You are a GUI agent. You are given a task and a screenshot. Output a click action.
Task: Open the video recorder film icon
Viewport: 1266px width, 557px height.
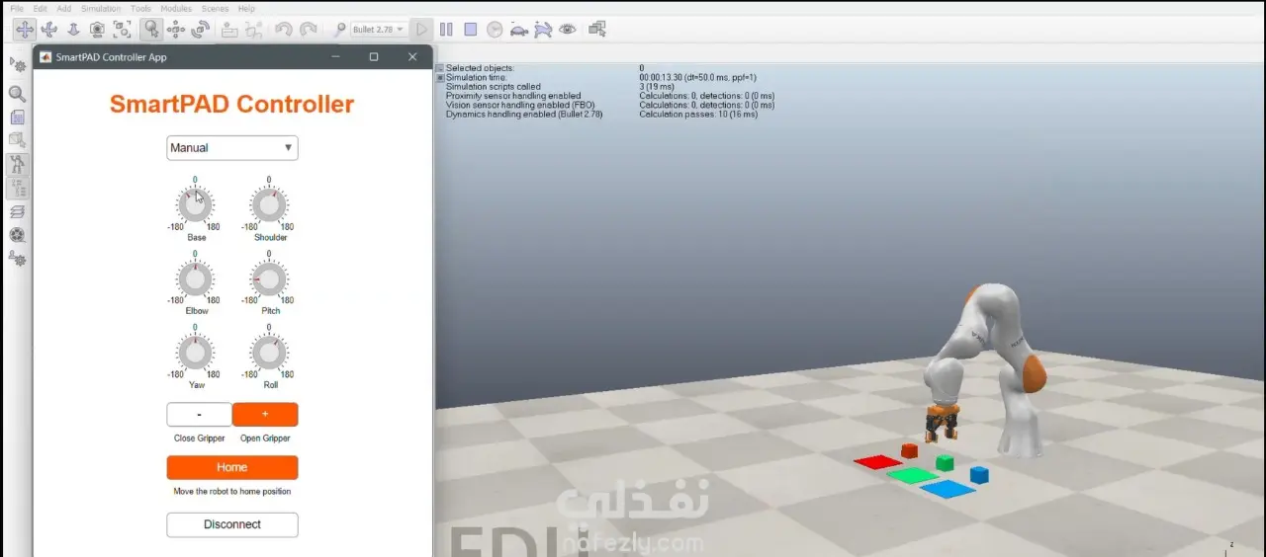(x=17, y=235)
